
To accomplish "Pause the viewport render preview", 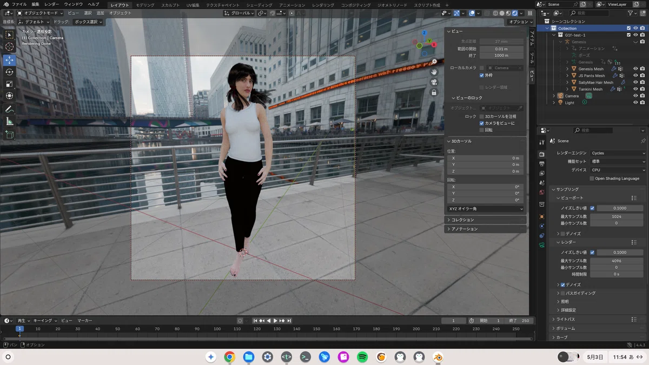I will [530, 13].
